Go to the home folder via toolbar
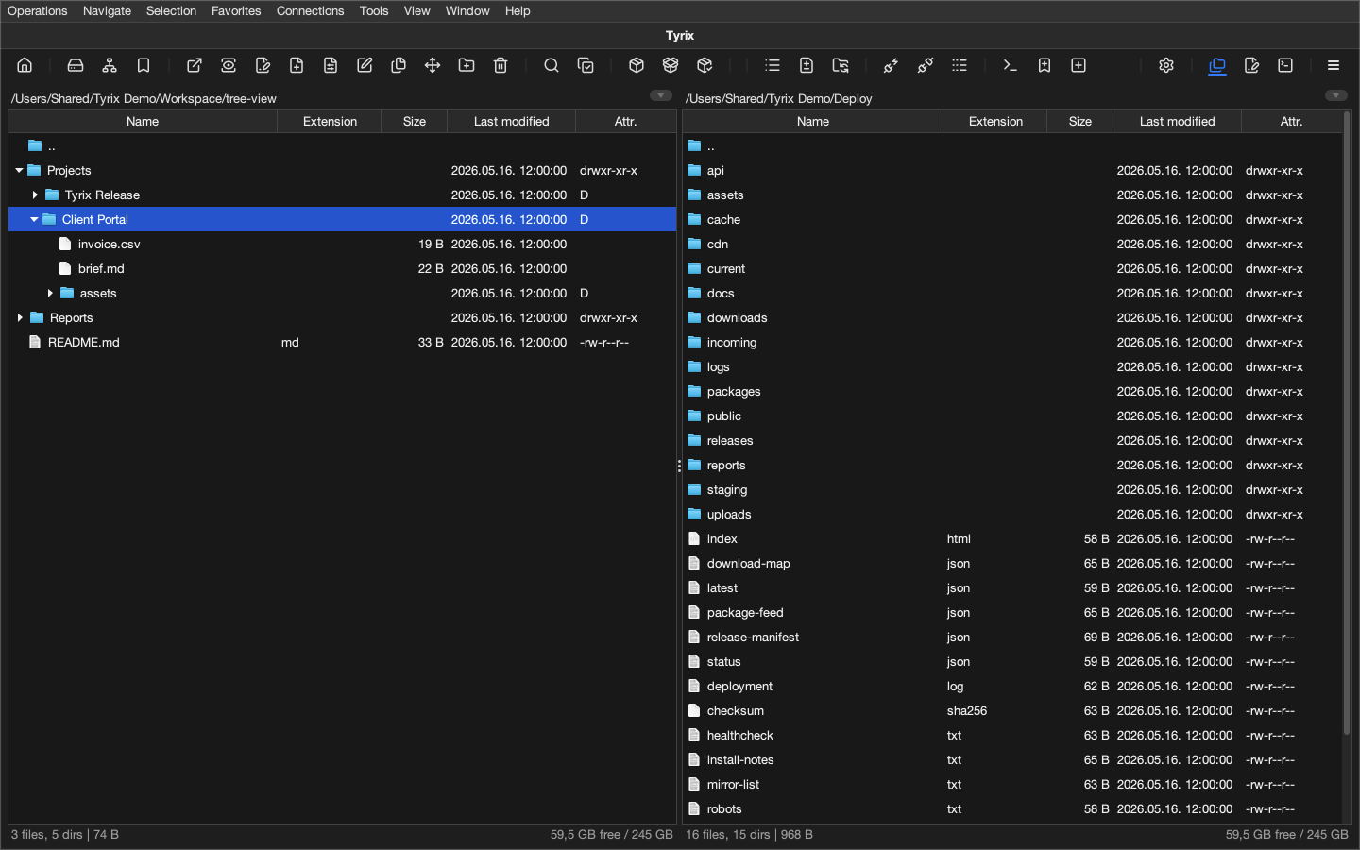Image resolution: width=1360 pixels, height=850 pixels. (x=25, y=65)
